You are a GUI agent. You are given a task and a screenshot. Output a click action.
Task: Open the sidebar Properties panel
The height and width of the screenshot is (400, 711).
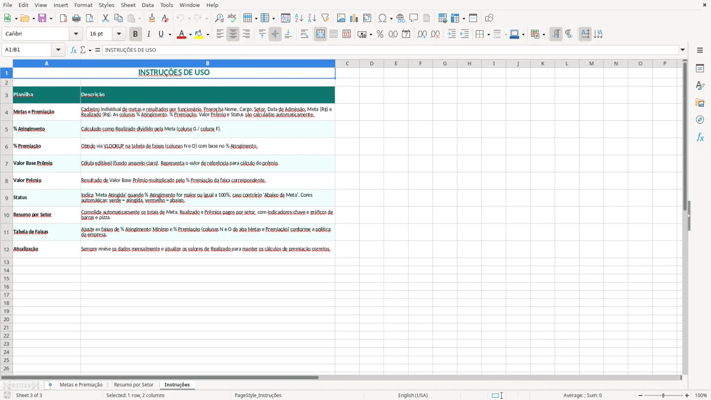coord(700,69)
